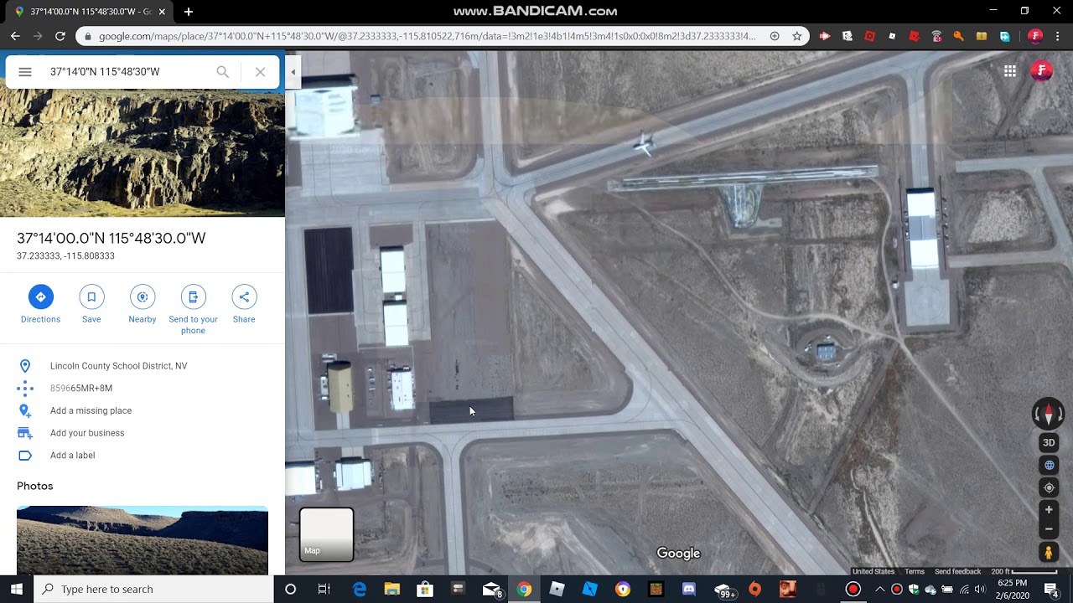Click the United States link
This screenshot has width=1073, height=603.
click(873, 571)
